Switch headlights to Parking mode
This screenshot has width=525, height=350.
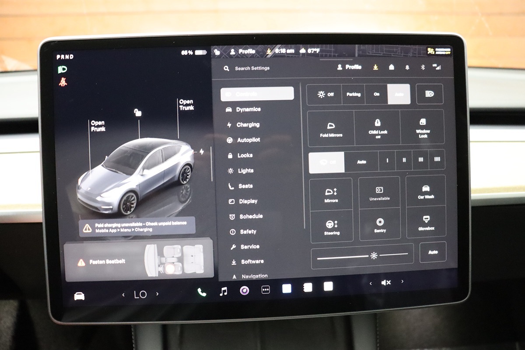tap(353, 94)
